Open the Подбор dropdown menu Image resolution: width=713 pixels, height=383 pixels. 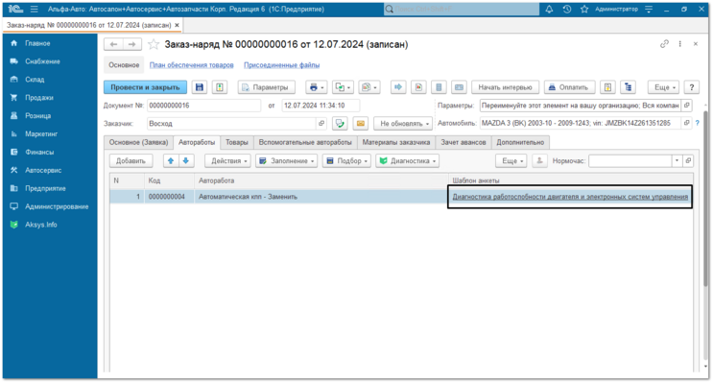pyautogui.click(x=346, y=160)
